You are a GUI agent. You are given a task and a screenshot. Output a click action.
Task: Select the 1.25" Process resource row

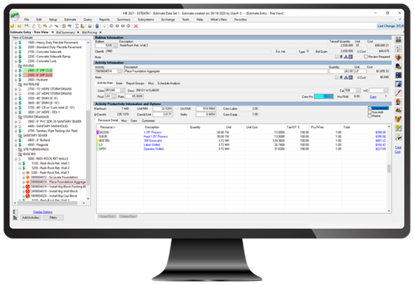[242, 132]
